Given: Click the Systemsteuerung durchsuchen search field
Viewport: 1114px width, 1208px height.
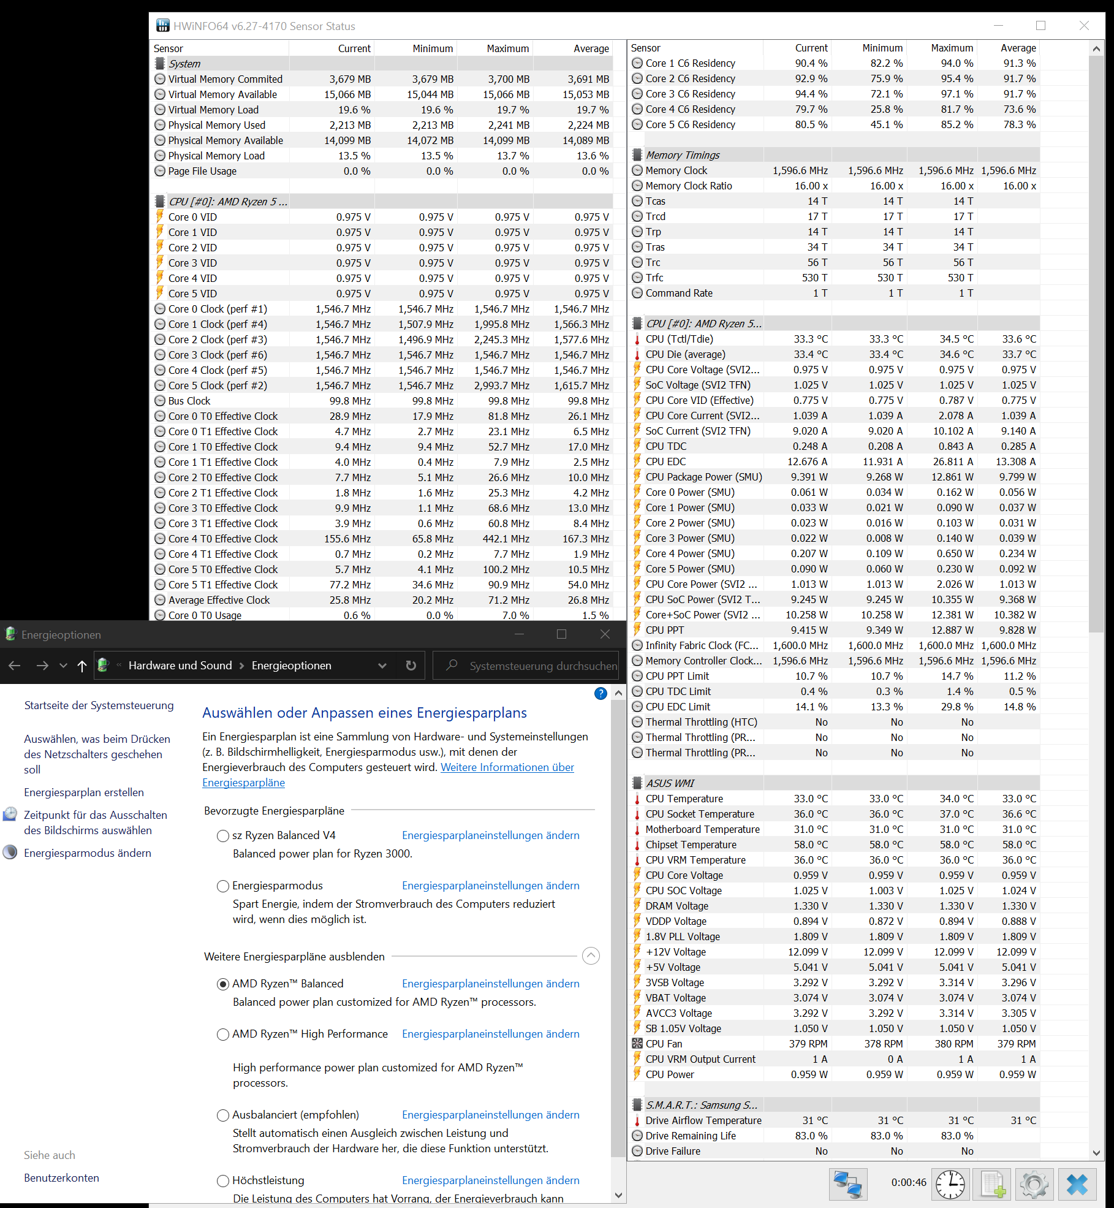Looking at the screenshot, I should [x=526, y=666].
